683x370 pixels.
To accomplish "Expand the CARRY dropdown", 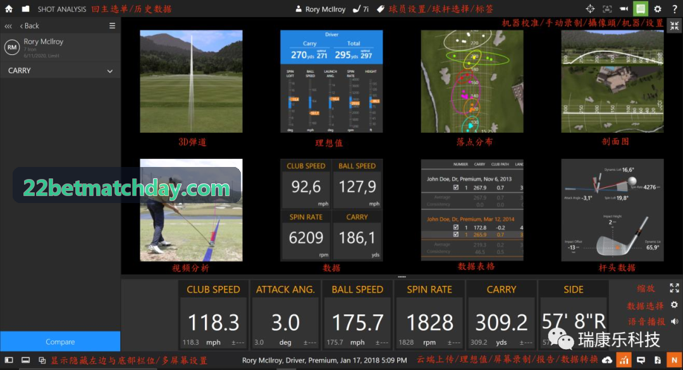I will coord(60,71).
